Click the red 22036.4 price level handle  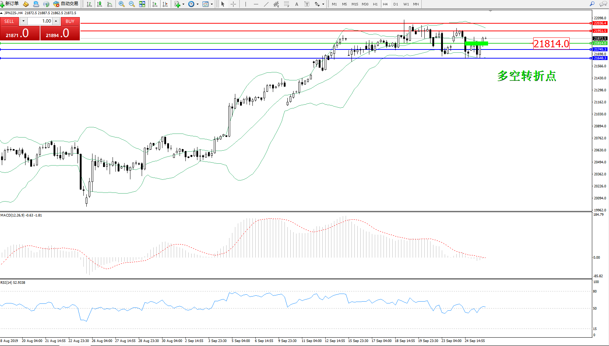tap(591, 23)
